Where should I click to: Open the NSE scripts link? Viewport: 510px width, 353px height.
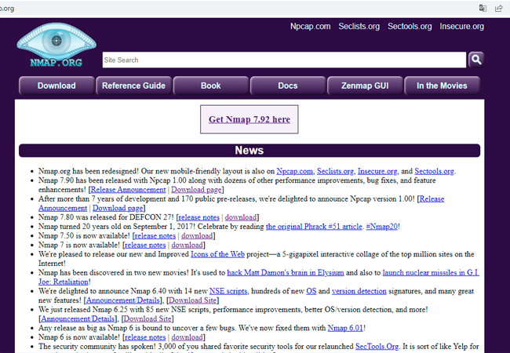tap(228, 291)
